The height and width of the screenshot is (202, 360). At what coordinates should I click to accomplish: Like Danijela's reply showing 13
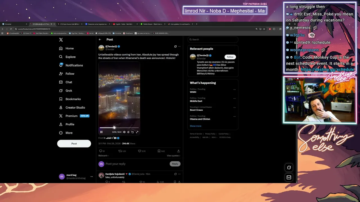pyautogui.click(x=142, y=182)
